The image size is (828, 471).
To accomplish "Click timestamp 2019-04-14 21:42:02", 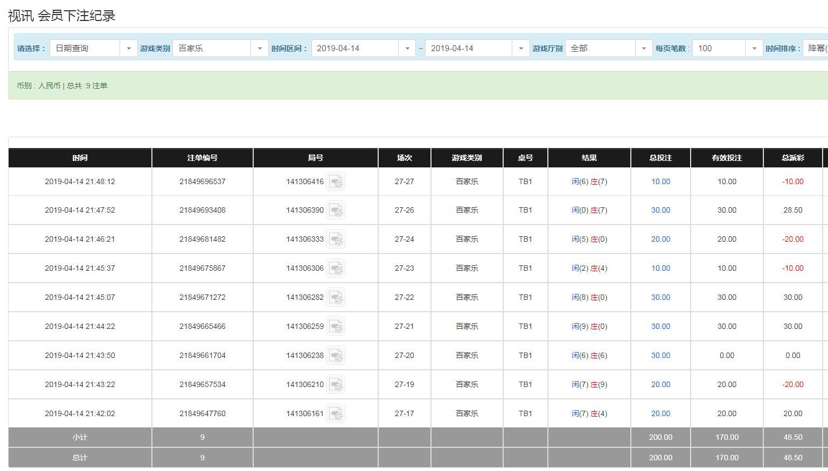I will click(x=80, y=413).
